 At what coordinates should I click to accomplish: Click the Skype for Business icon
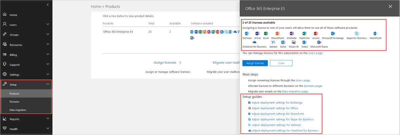click(357, 34)
